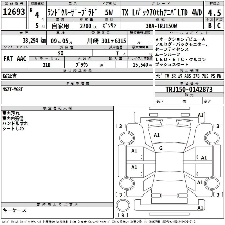
Task: Click the A1 mark on rear bumper
Action: tap(200, 208)
